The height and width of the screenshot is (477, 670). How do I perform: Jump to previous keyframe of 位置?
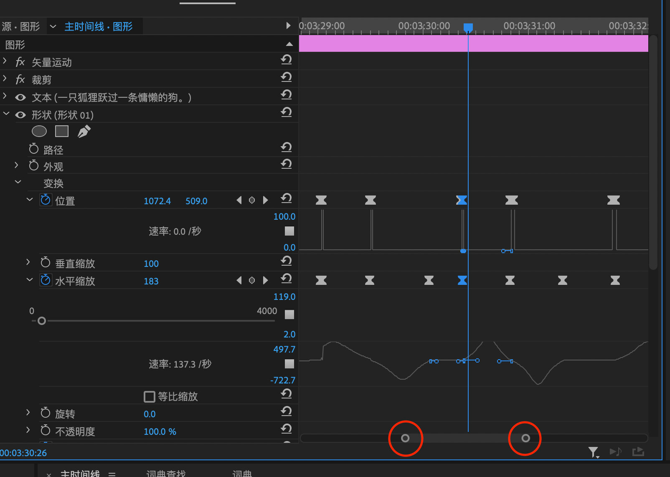239,200
